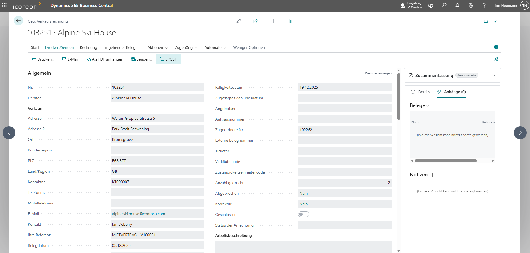
Task: Click the plus icon to create new
Action: pos(273,21)
